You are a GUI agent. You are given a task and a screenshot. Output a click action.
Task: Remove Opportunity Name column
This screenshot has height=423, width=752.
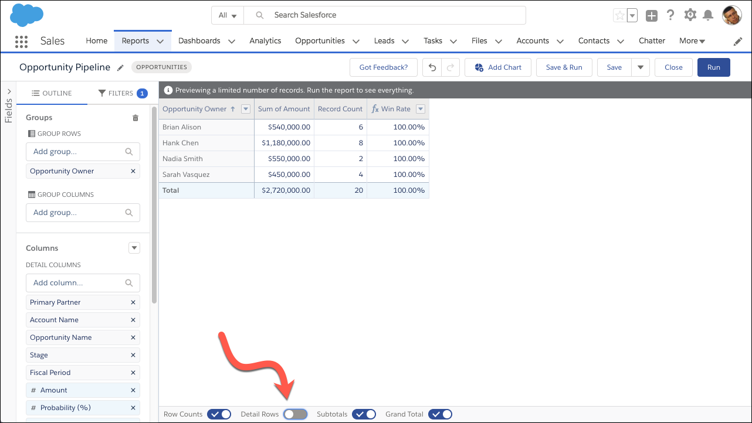click(133, 337)
